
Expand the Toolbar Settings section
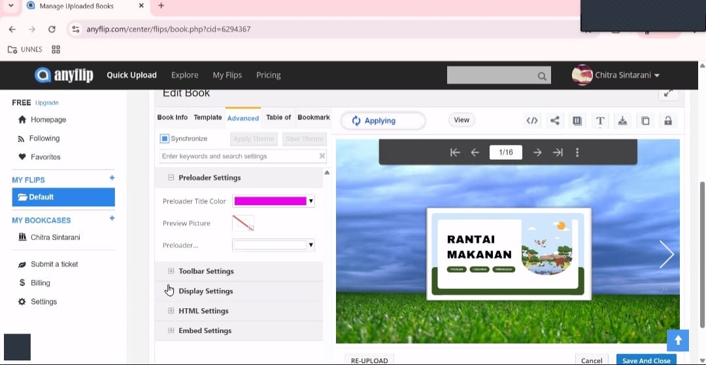coord(171,271)
